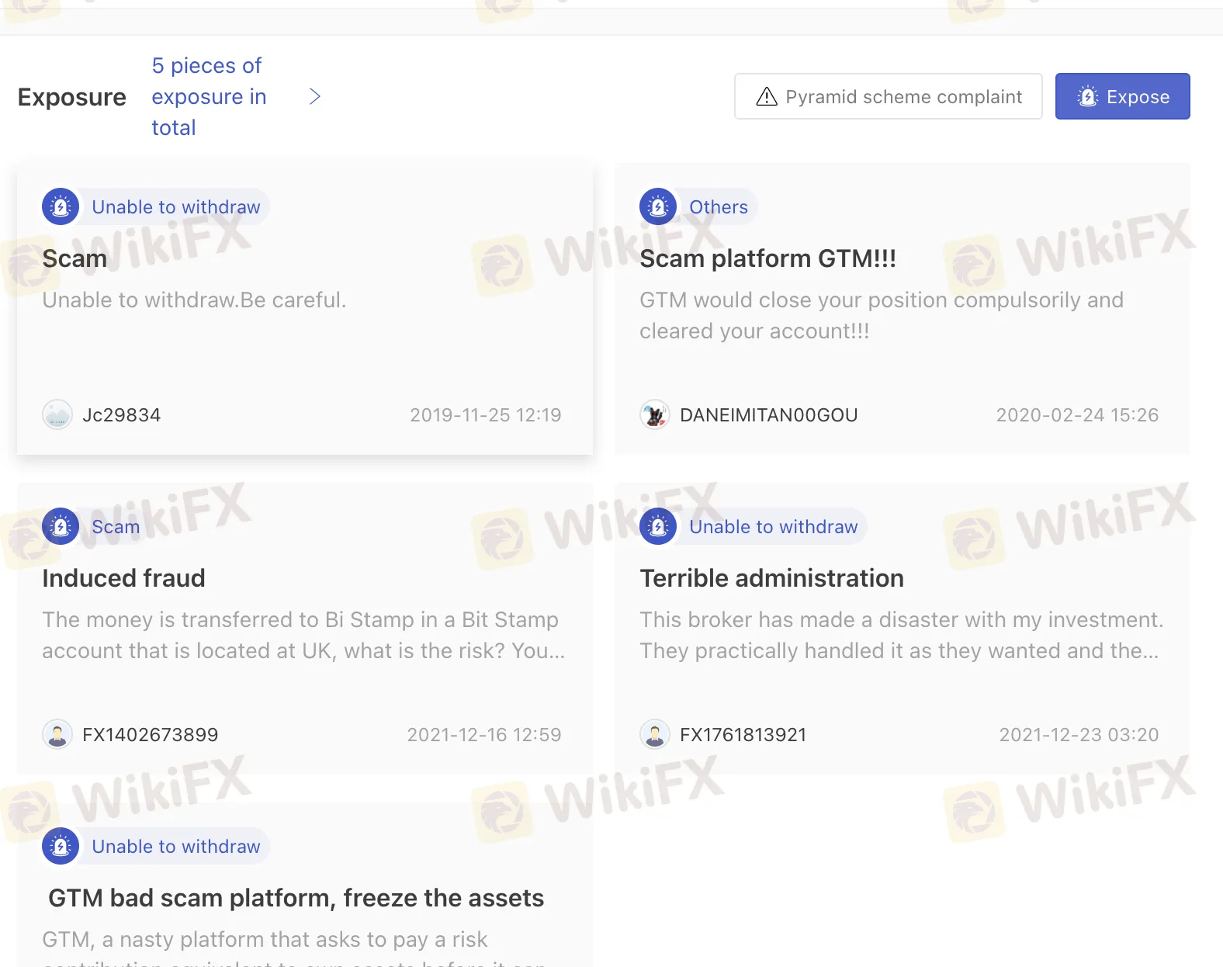Open 'GTM bad scam platform, freeze the assets' post
The width and height of the screenshot is (1223, 967).
coord(296,898)
